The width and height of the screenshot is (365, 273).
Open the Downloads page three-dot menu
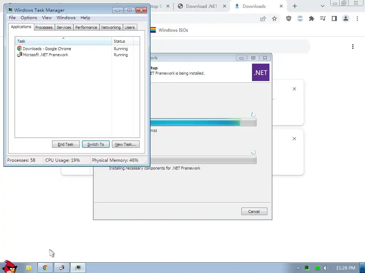[353, 47]
